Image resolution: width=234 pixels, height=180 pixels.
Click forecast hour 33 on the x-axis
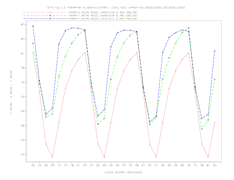[x=104, y=165]
